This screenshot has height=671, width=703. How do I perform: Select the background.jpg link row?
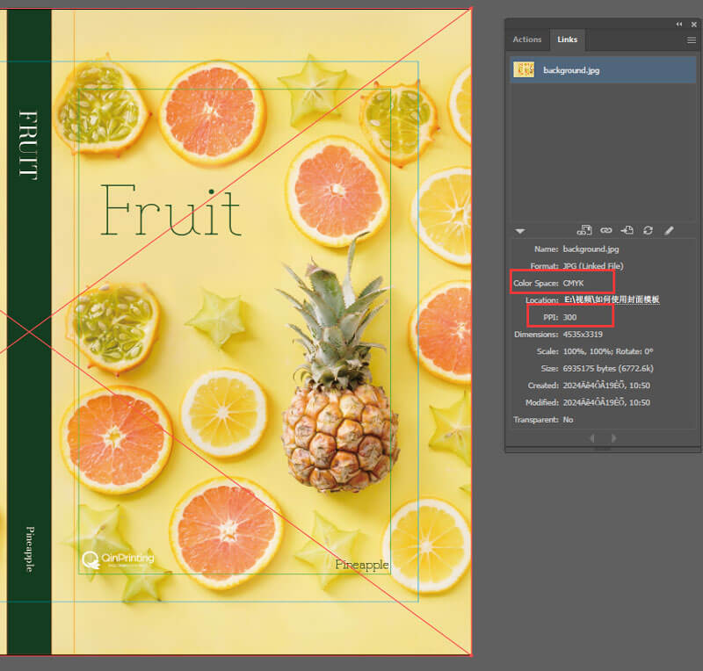[x=603, y=70]
